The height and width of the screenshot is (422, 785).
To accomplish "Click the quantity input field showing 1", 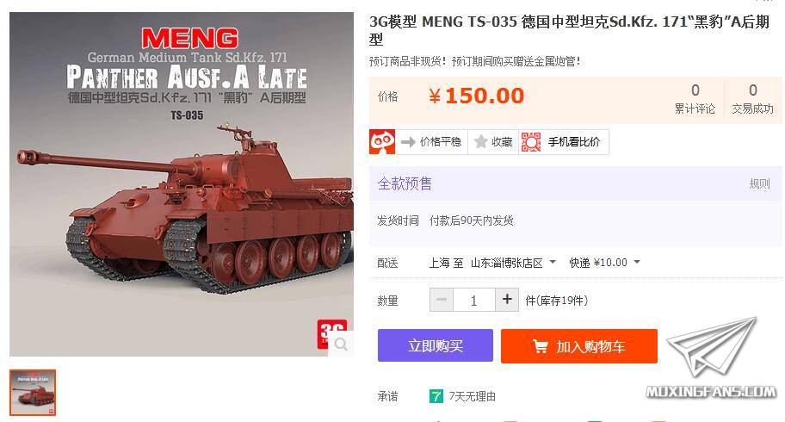I will point(474,300).
